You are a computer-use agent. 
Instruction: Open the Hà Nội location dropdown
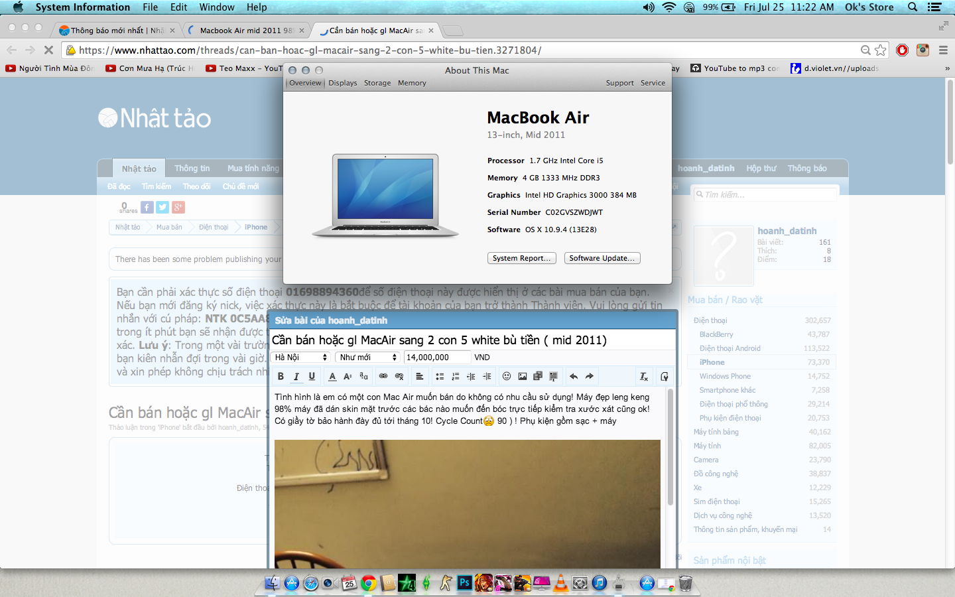(302, 357)
